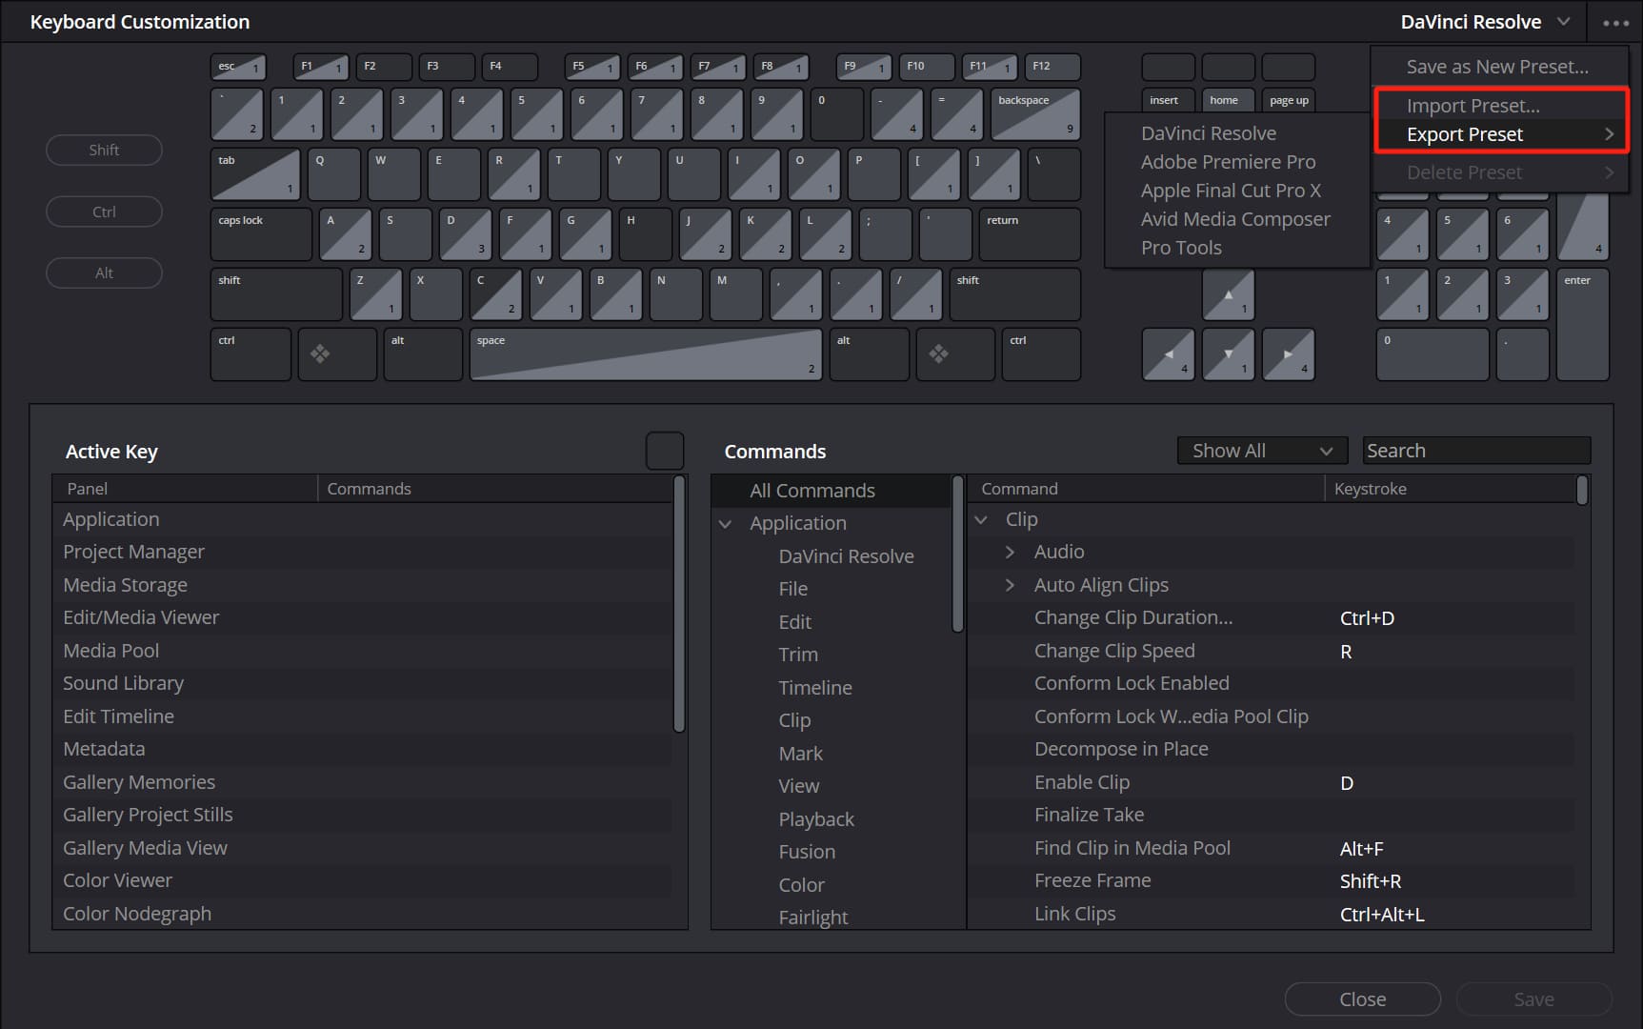
Task: Click Save as New Preset option
Action: point(1496,67)
